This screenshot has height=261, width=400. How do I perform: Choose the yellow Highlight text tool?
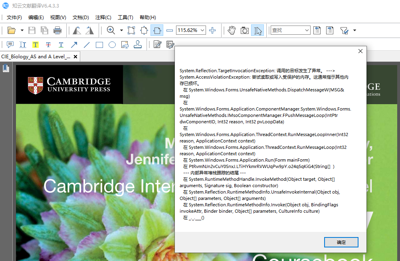click(36, 45)
